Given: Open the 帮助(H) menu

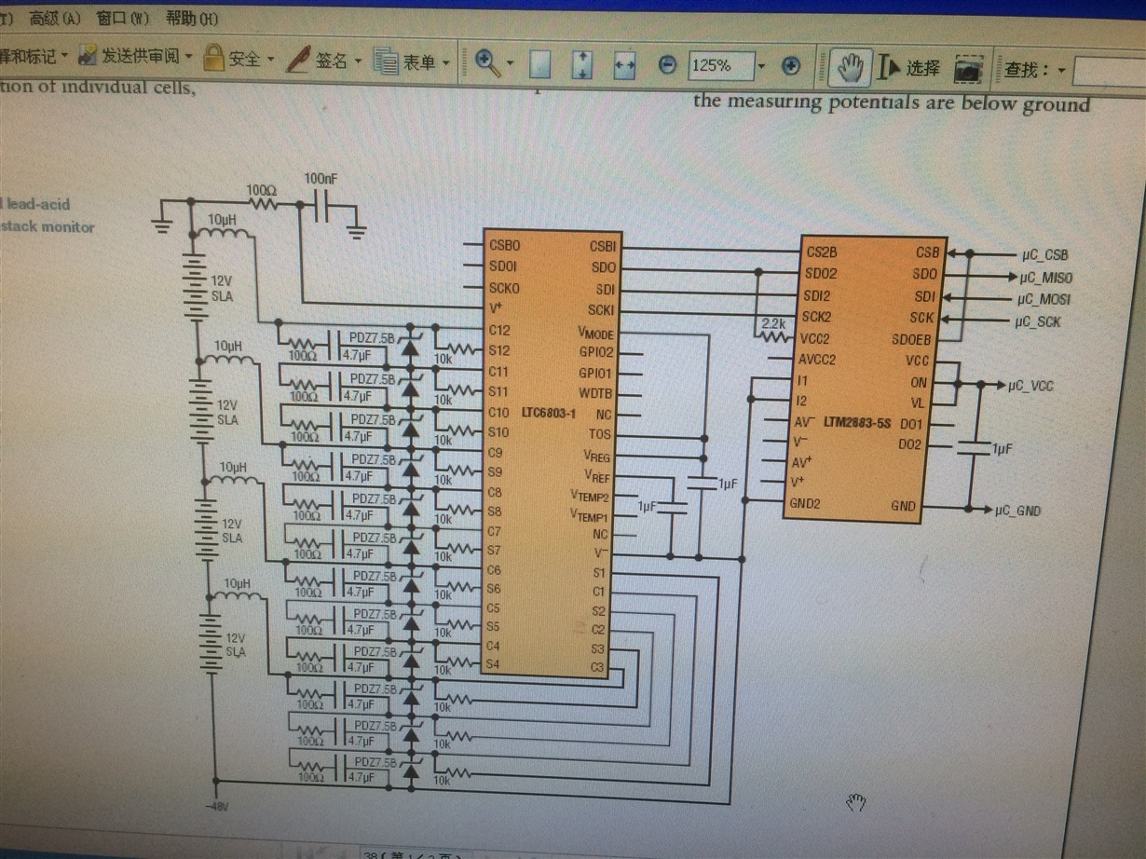Looking at the screenshot, I should tap(192, 18).
